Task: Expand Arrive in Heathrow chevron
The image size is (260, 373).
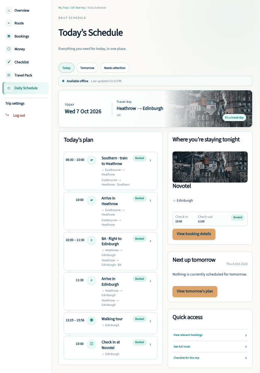Action: coord(150,201)
